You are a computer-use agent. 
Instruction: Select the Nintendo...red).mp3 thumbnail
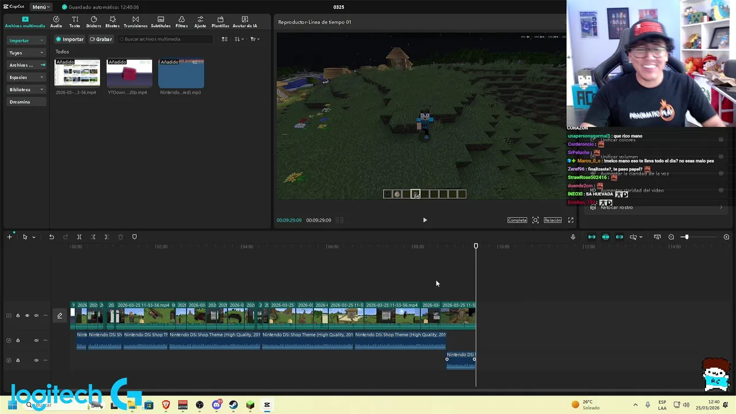(x=181, y=72)
